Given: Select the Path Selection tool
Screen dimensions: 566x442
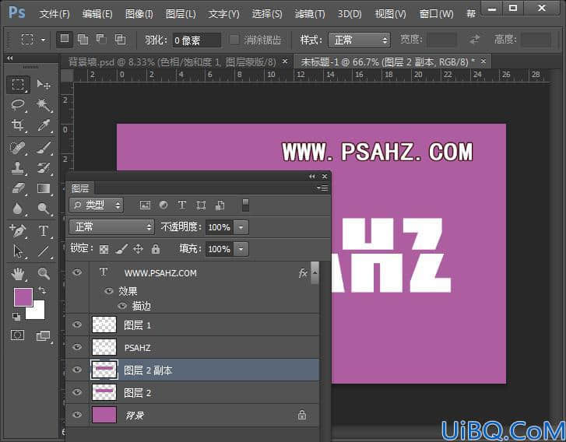Looking at the screenshot, I should [x=18, y=251].
